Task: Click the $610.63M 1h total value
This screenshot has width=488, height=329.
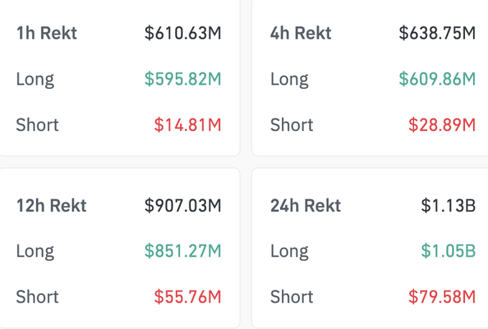Action: (x=183, y=33)
